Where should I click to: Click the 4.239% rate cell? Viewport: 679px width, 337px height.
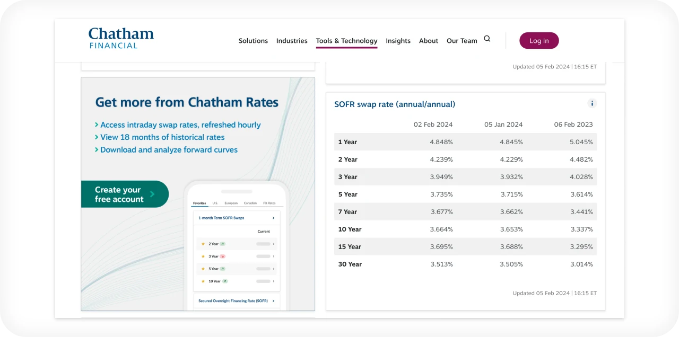coord(441,159)
